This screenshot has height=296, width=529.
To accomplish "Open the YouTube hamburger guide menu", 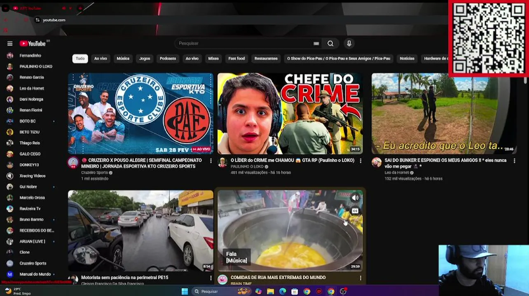I will (x=10, y=44).
